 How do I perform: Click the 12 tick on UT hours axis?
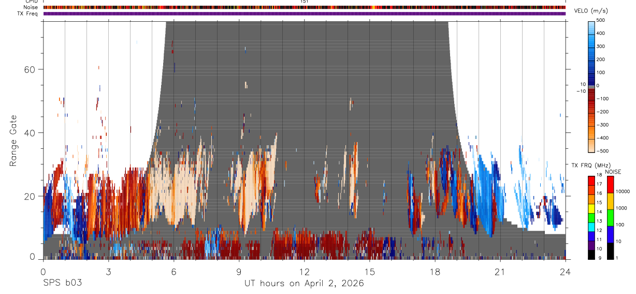point(304,271)
